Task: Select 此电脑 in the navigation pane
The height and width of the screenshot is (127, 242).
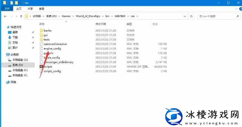Action: tap(15, 54)
